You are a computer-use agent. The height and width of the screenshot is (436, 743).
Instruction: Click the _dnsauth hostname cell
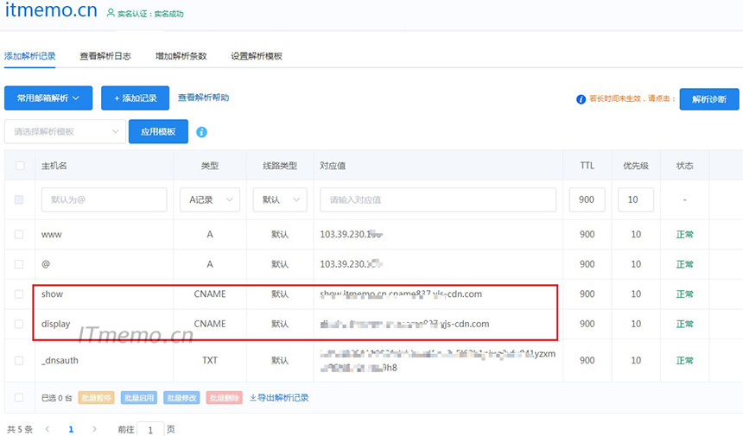coord(60,360)
